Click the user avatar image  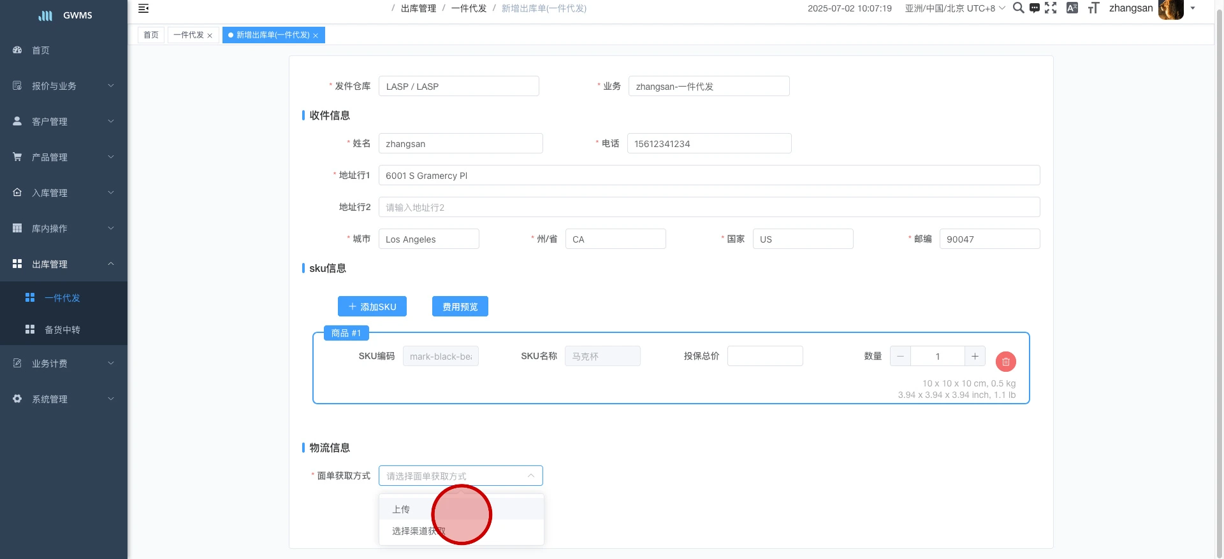[1170, 9]
